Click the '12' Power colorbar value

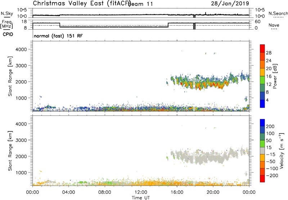(269, 84)
